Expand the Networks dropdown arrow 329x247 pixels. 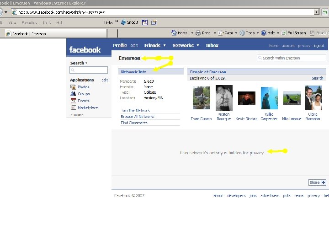[198, 45]
